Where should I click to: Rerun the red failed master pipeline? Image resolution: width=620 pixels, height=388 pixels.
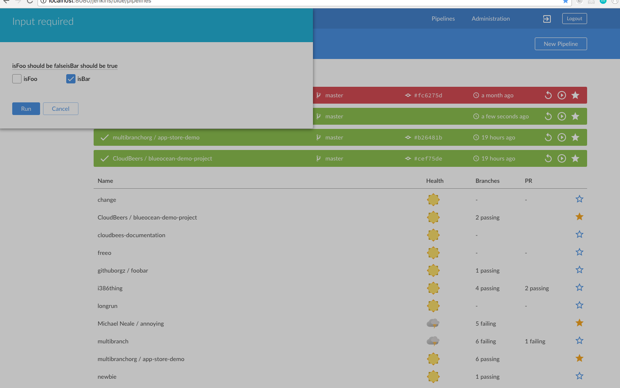(x=548, y=95)
